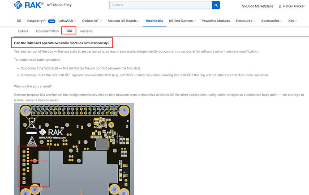The height and width of the screenshot is (195, 309).
Task: Click the New badge beside Raspberry Pi
Action: pyautogui.click(x=51, y=21)
